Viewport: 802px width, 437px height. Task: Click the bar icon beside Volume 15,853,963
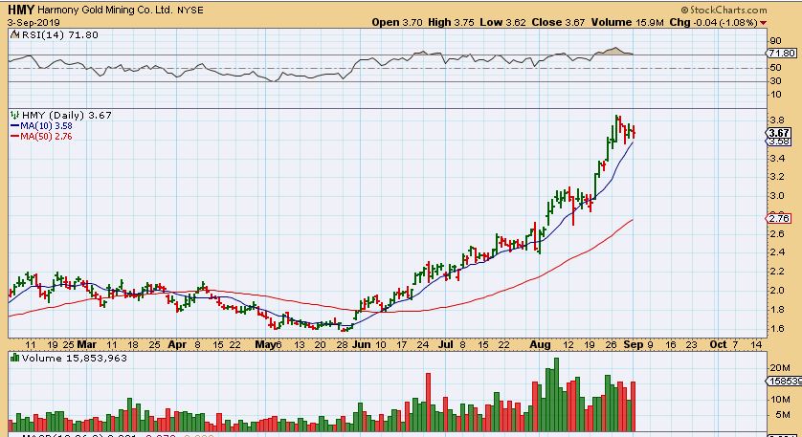coord(14,358)
